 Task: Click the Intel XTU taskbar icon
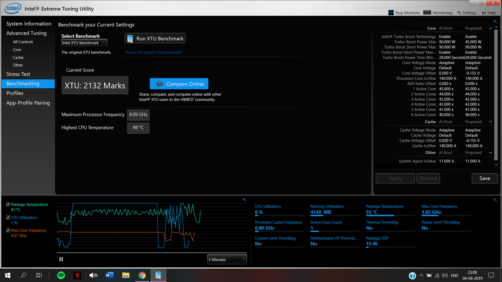(x=158, y=275)
